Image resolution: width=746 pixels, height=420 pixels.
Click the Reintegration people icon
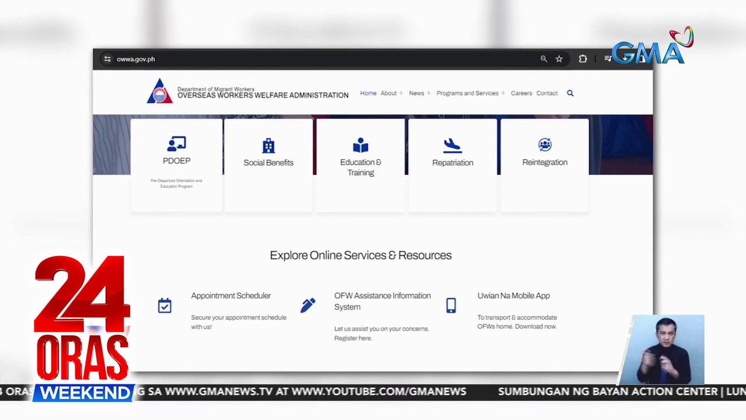point(545,145)
